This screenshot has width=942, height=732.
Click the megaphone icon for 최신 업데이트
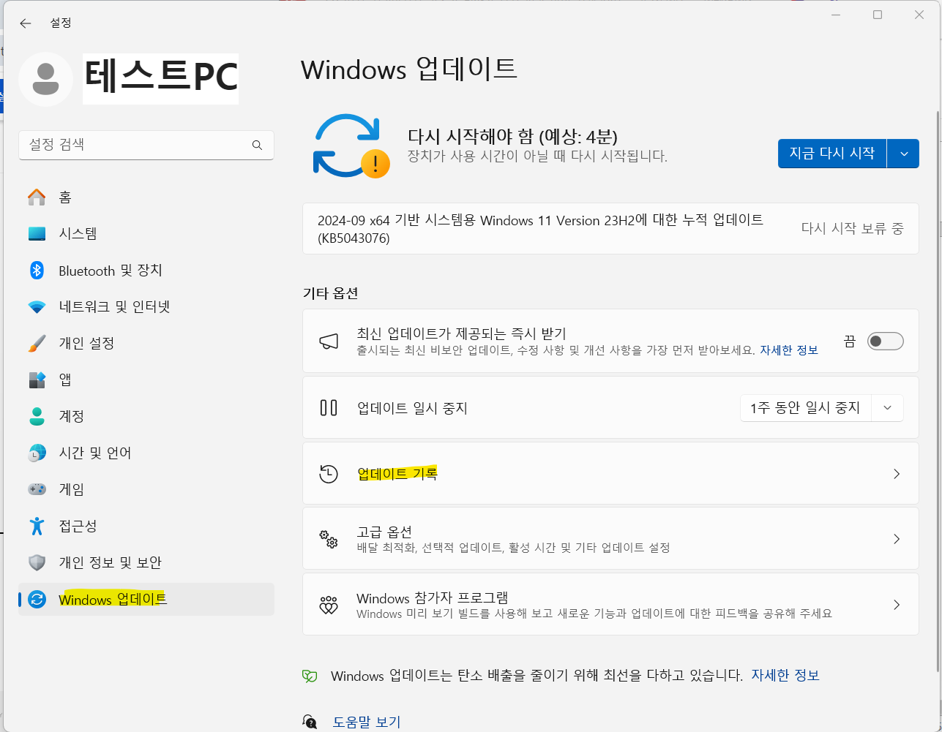329,342
